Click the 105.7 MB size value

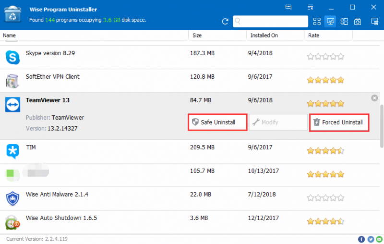(x=202, y=171)
